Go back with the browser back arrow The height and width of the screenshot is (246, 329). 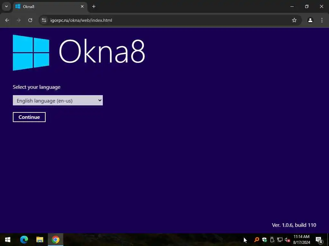point(7,20)
